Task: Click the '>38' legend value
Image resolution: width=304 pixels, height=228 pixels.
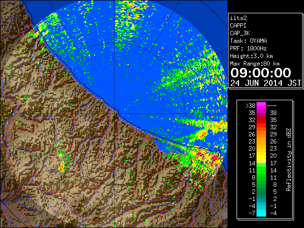Action: pyautogui.click(x=250, y=106)
